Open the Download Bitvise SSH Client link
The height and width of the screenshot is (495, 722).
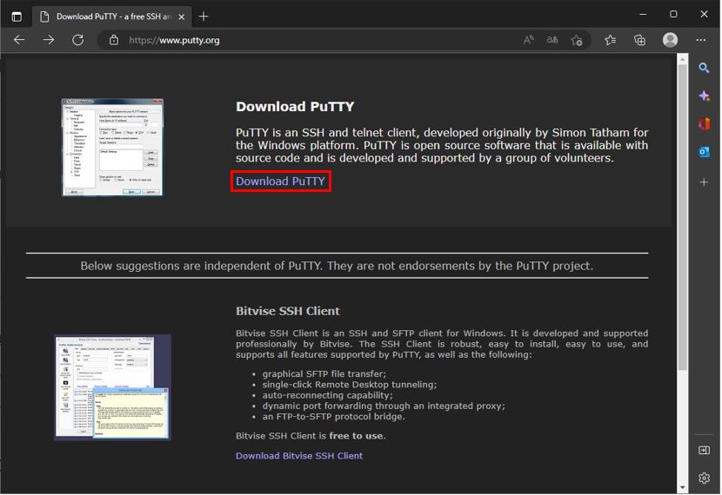click(298, 456)
